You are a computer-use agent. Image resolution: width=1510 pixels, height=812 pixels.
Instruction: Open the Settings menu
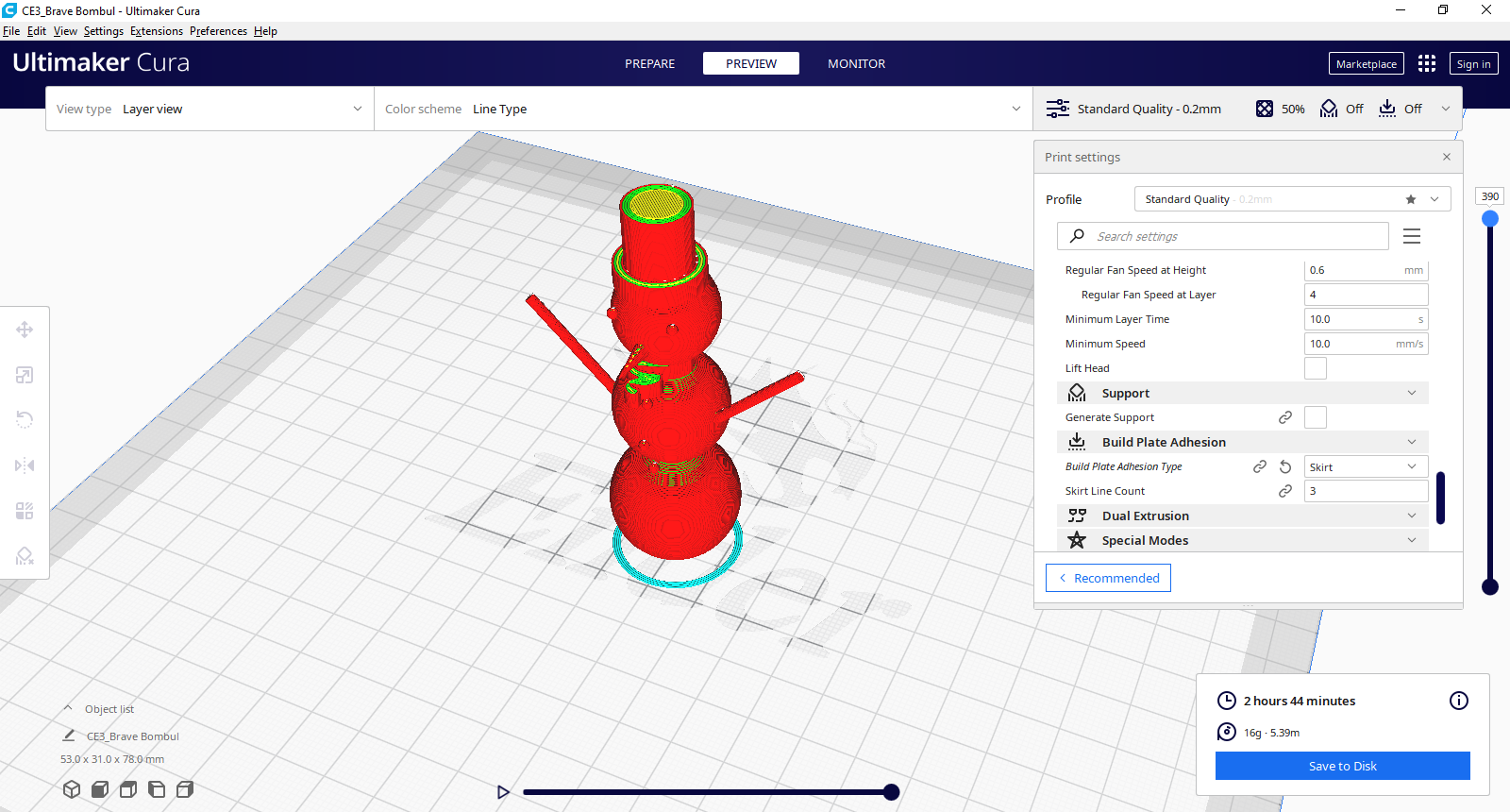(x=104, y=31)
